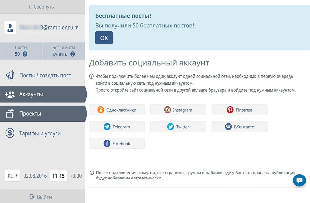Image resolution: width=310 pixels, height=203 pixels.
Task: Click the Odnoklassniki orange icon
Action: (x=101, y=110)
